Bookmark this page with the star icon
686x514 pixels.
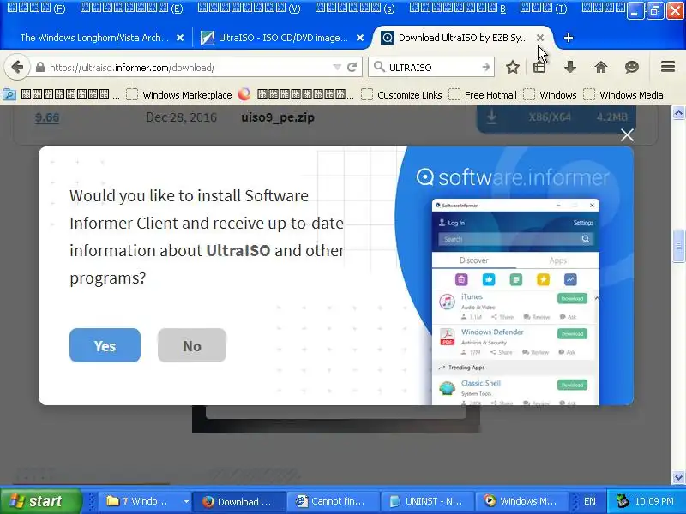pyautogui.click(x=512, y=68)
